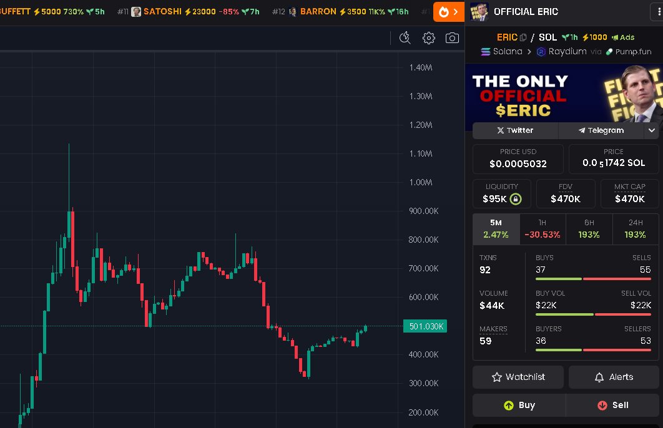Viewport: 663px width, 428px height.
Task: Select the 1H timeframe tab
Action: coord(543,229)
